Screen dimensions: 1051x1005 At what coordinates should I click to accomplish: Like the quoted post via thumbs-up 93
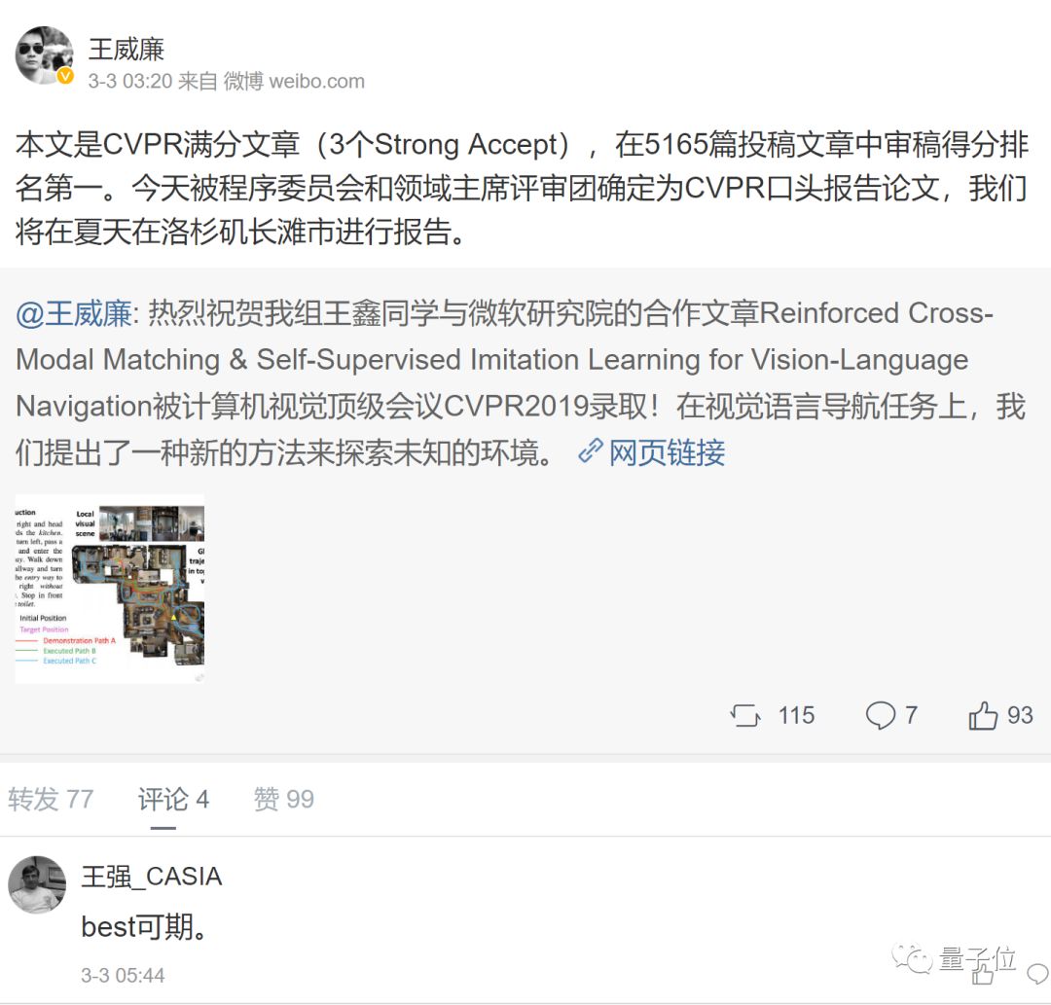tap(983, 715)
